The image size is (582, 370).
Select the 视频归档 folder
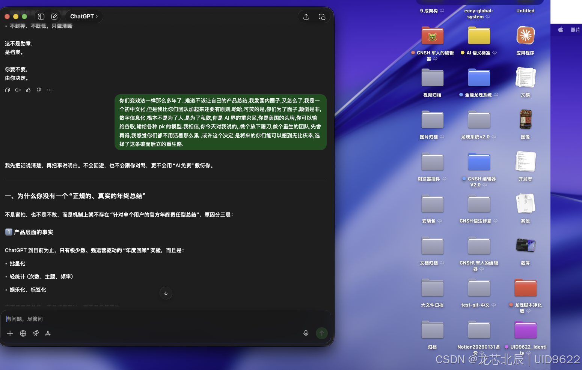pyautogui.click(x=433, y=78)
